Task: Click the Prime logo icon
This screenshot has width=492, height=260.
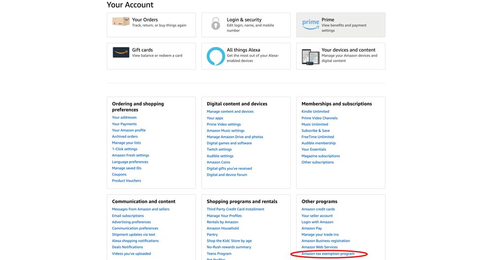Action: click(x=310, y=24)
